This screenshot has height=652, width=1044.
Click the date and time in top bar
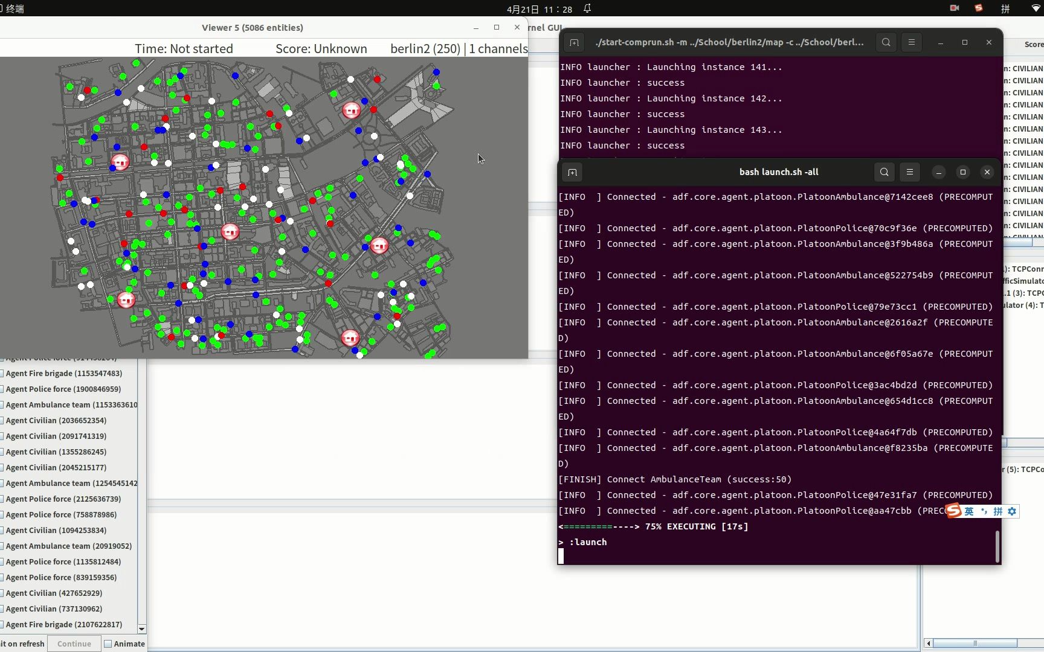coord(539,9)
